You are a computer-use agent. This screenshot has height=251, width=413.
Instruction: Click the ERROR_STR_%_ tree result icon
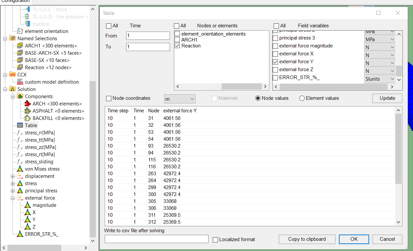[x=20, y=234]
